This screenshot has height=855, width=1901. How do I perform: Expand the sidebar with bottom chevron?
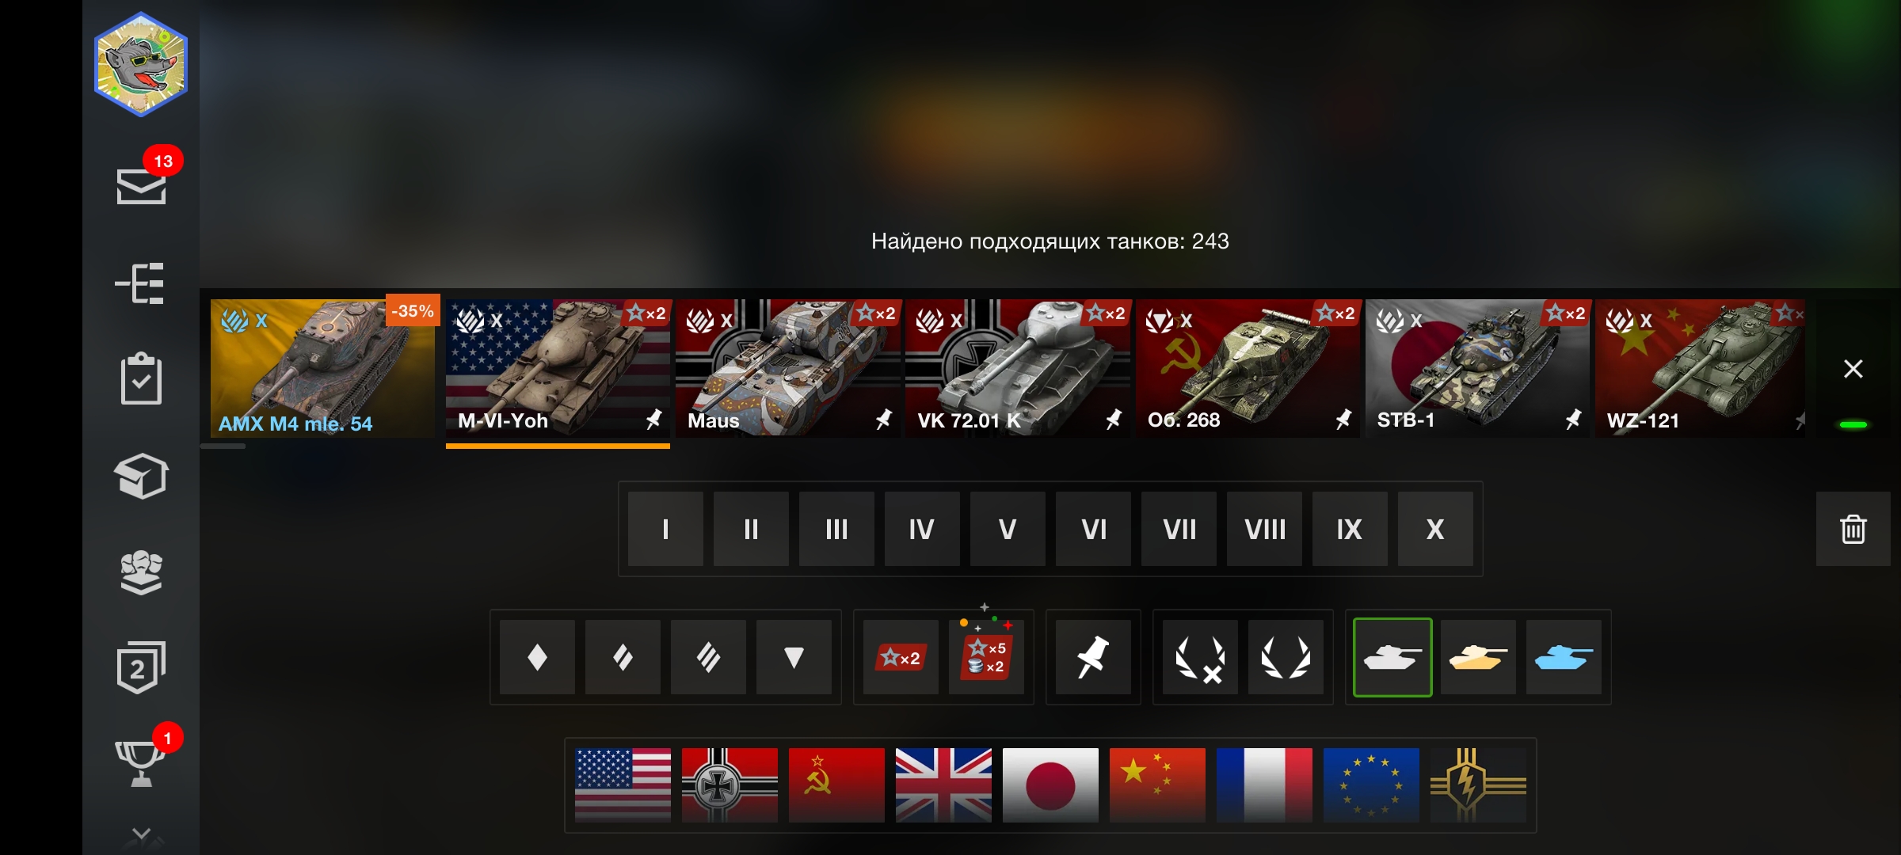141,833
